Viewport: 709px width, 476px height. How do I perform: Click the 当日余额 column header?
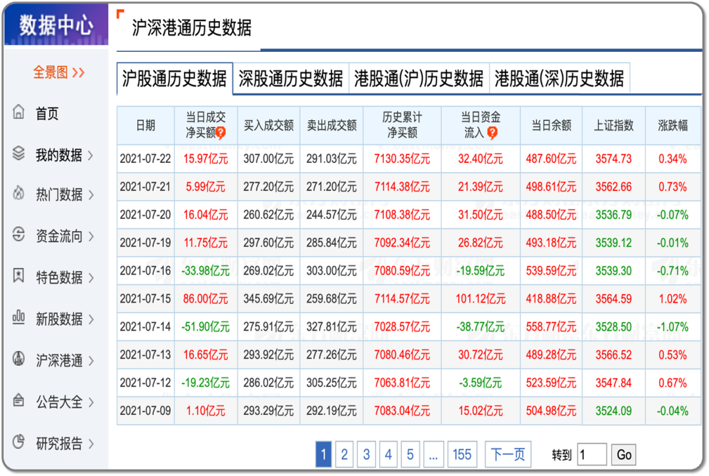point(551,125)
